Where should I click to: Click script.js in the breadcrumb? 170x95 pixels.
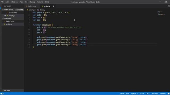click(x=32, y=10)
